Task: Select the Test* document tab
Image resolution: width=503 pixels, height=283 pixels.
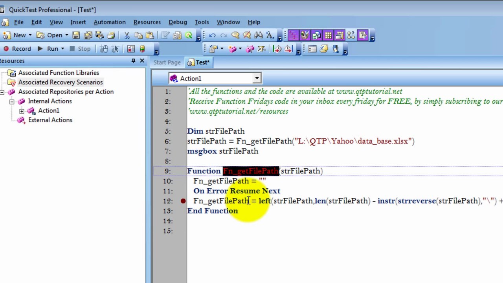Action: tap(199, 62)
